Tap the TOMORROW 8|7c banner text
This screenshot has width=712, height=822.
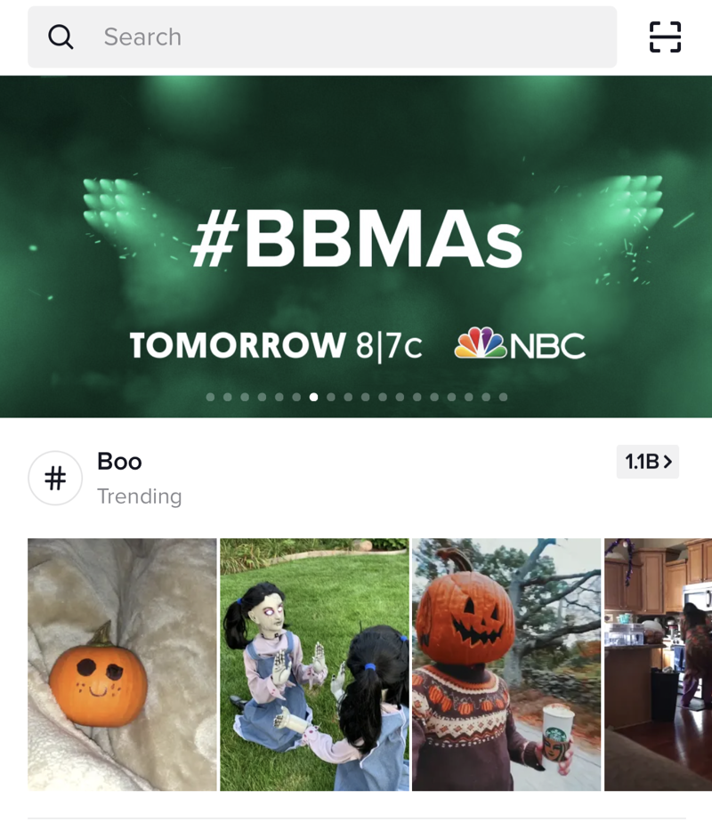click(x=276, y=345)
